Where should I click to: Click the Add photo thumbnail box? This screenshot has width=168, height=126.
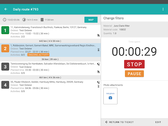pos(110,96)
